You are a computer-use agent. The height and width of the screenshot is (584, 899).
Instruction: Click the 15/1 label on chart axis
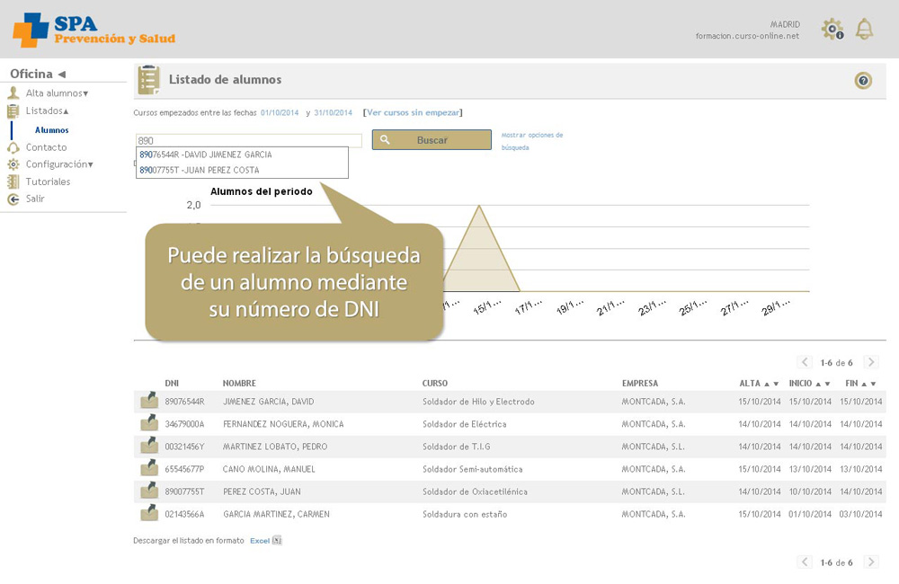[x=486, y=307]
